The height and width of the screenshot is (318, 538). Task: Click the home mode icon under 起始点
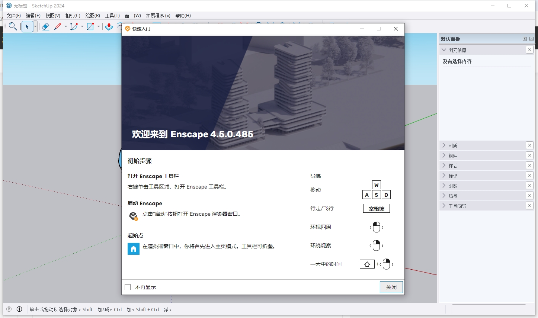click(x=133, y=248)
